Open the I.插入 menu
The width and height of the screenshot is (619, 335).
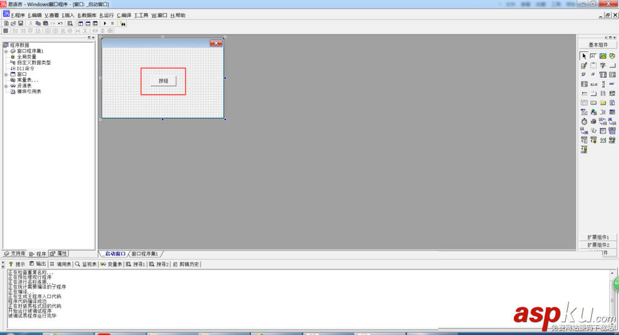68,15
